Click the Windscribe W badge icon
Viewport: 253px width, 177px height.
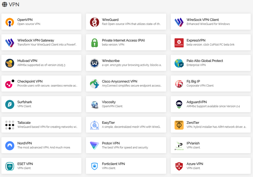[94, 63]
